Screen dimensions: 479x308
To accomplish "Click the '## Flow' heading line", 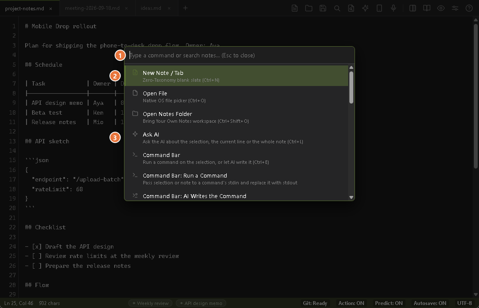I will coord(37,285).
